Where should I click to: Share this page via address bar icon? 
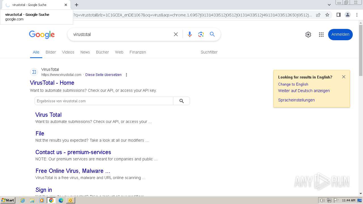coord(318,15)
